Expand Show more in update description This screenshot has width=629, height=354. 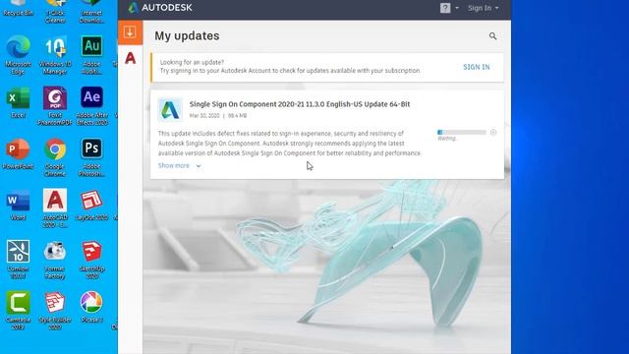(179, 165)
